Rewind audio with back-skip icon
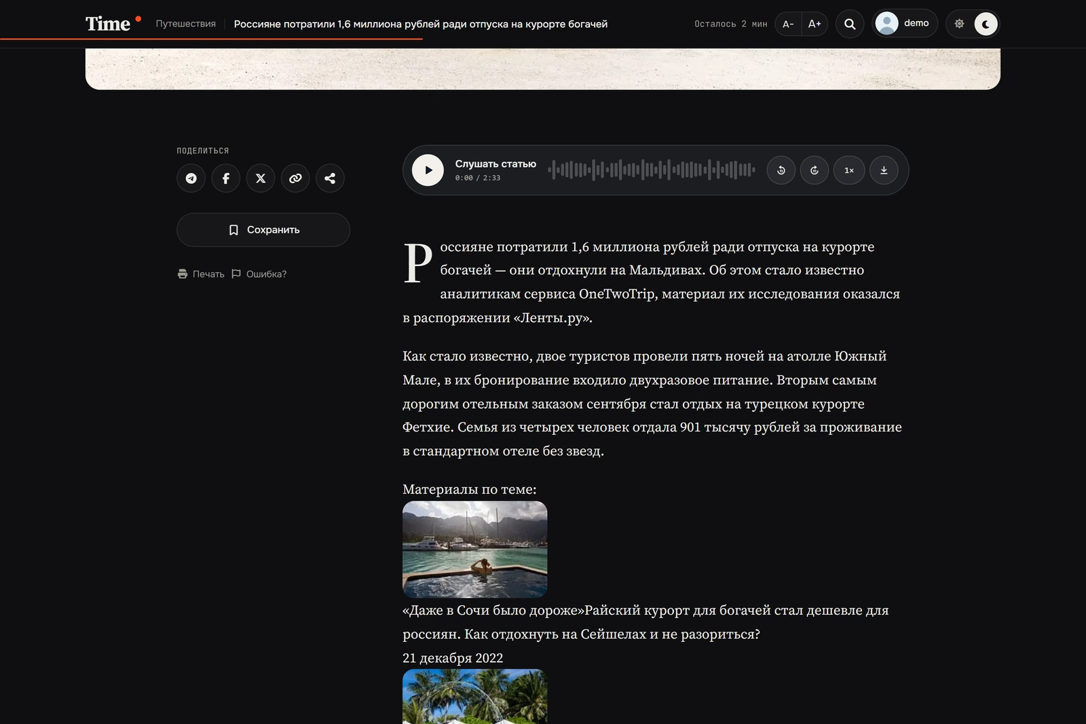 (x=781, y=170)
